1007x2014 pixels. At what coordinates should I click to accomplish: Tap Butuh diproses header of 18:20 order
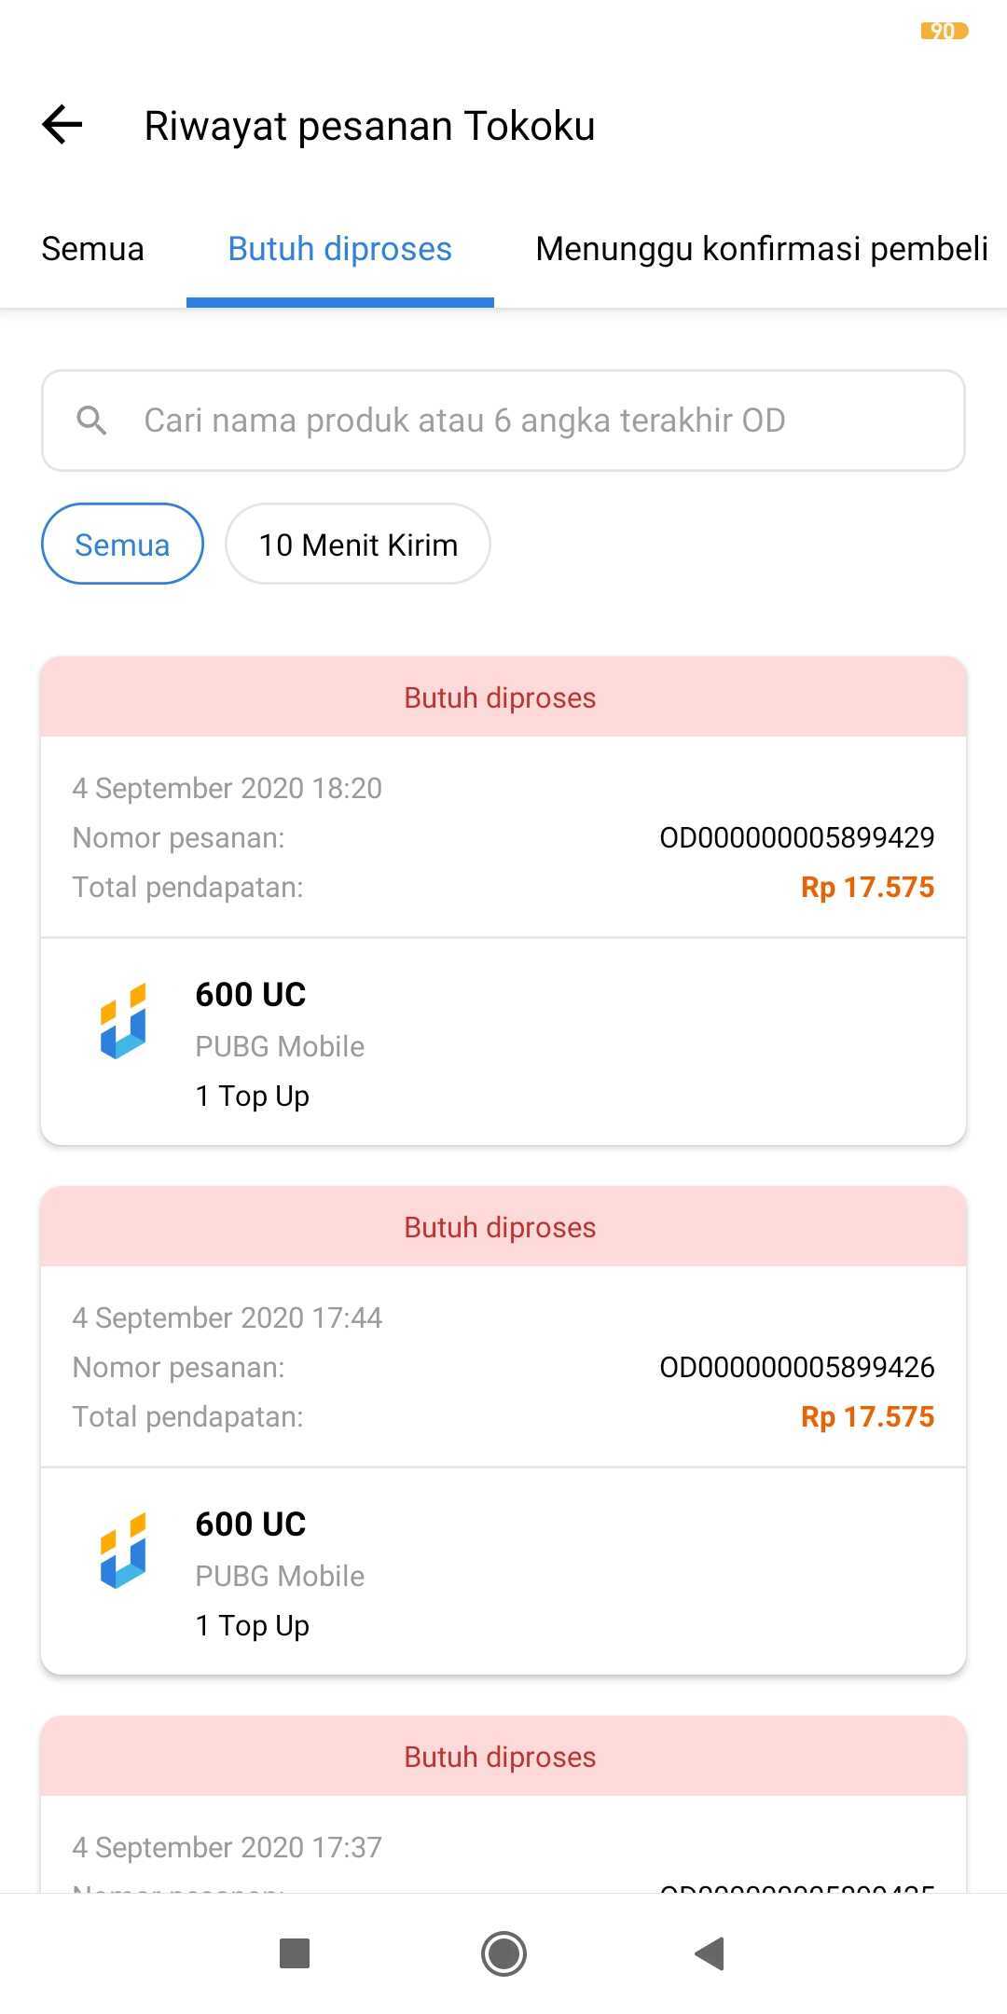pos(502,697)
